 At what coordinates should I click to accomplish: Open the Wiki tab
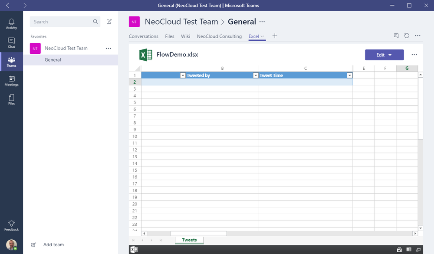click(185, 36)
